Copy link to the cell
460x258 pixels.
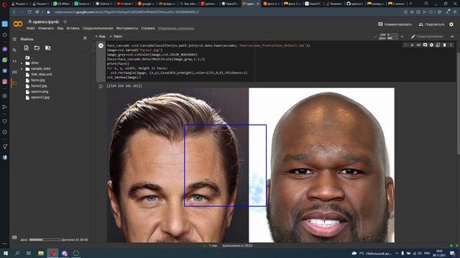(418, 45)
